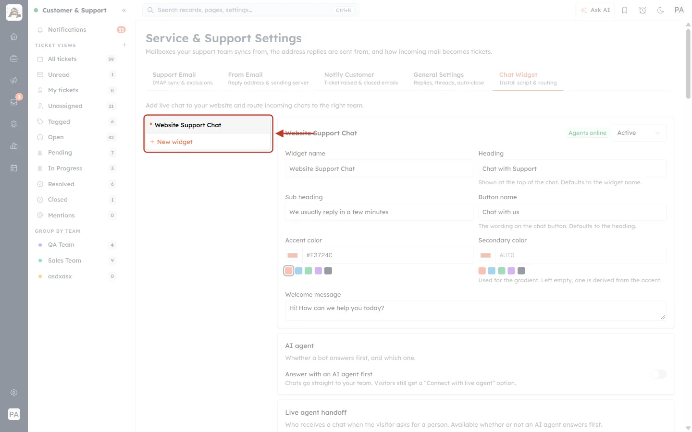Open the reminders clock icon

pyautogui.click(x=643, y=10)
